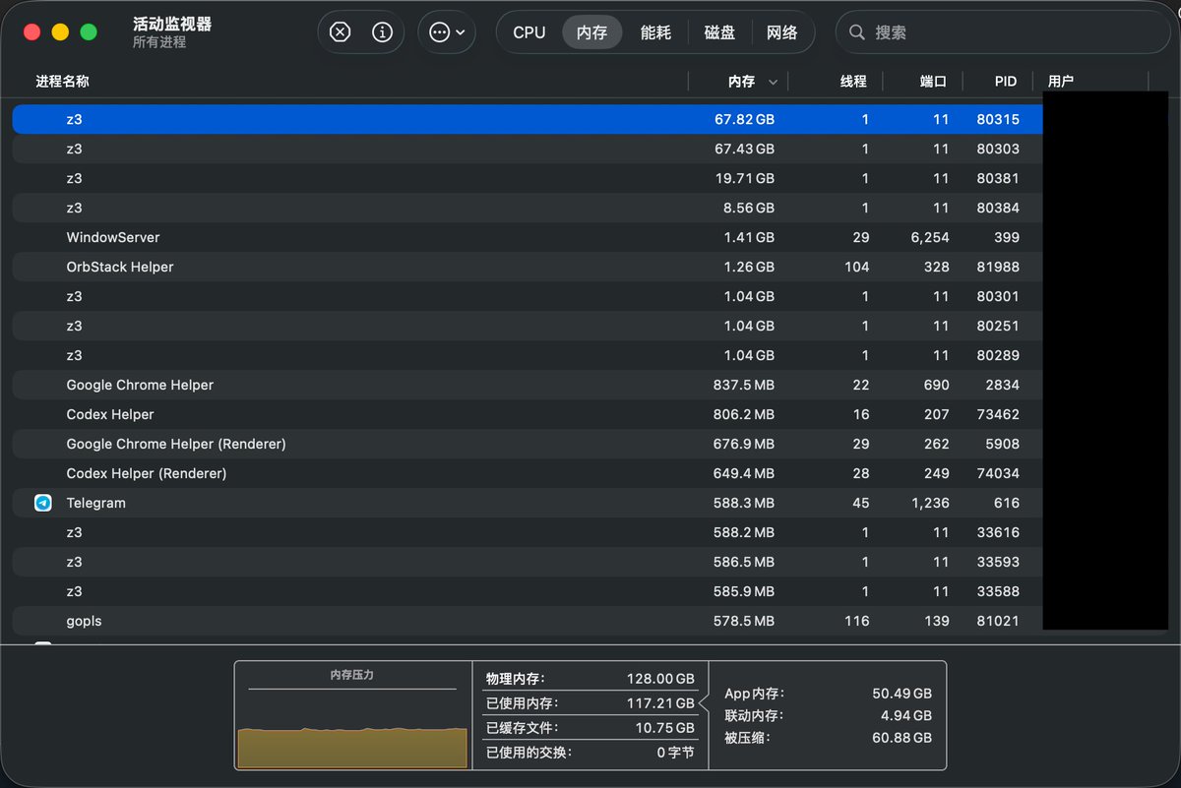Select Codex Helper (Renderer) row

(528, 473)
